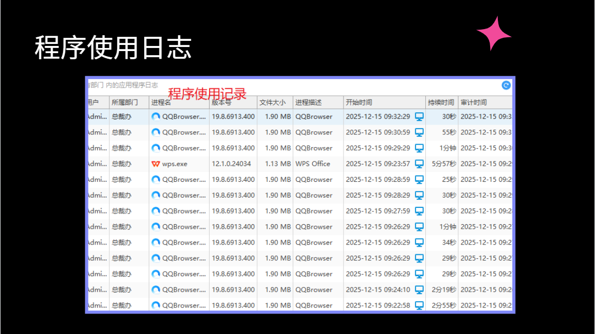Click monitor icon in the wps.exe row

419,164
